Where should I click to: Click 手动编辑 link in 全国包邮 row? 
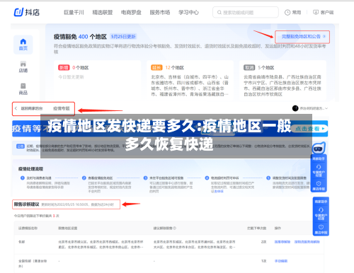click(x=281, y=261)
